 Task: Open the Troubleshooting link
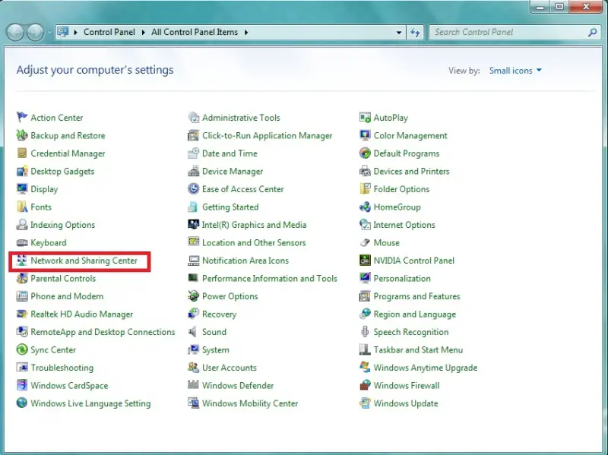tap(62, 368)
